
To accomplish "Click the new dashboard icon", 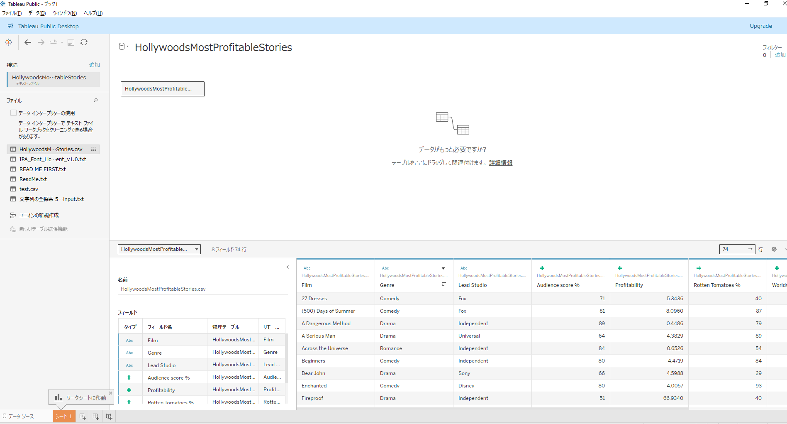I will pyautogui.click(x=96, y=417).
